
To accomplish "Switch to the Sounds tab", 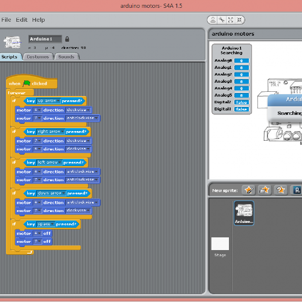I will pos(66,57).
